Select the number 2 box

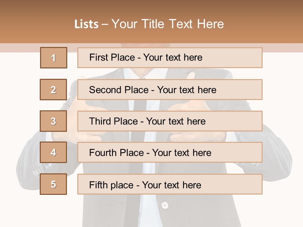53,90
